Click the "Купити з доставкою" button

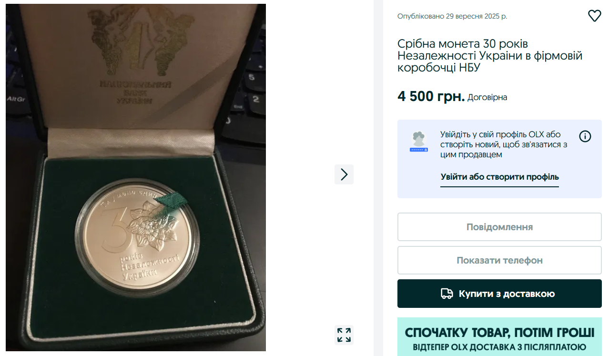pyautogui.click(x=499, y=293)
